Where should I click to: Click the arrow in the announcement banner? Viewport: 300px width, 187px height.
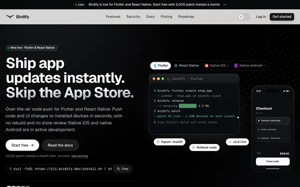pos(225,5)
